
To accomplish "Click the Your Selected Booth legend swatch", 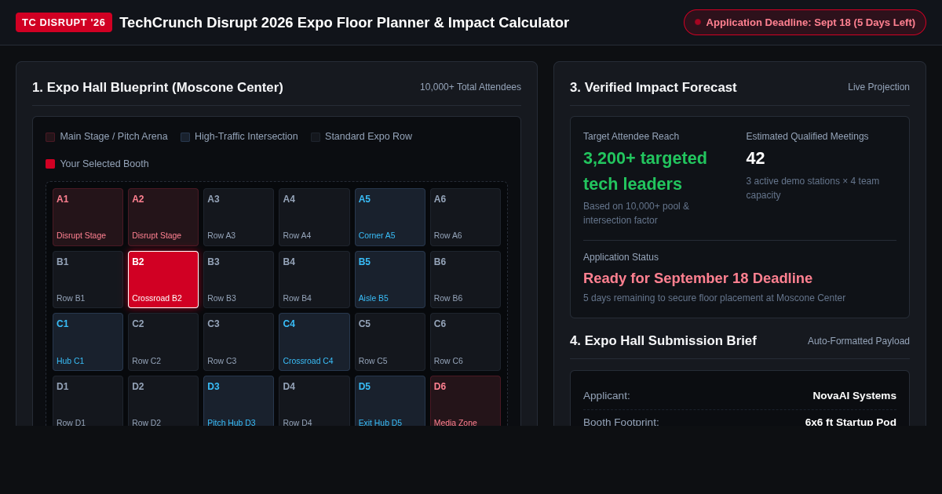I will pos(50,164).
